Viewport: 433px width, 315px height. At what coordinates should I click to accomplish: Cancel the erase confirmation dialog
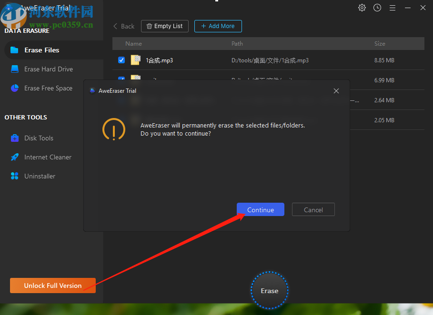pyautogui.click(x=313, y=210)
